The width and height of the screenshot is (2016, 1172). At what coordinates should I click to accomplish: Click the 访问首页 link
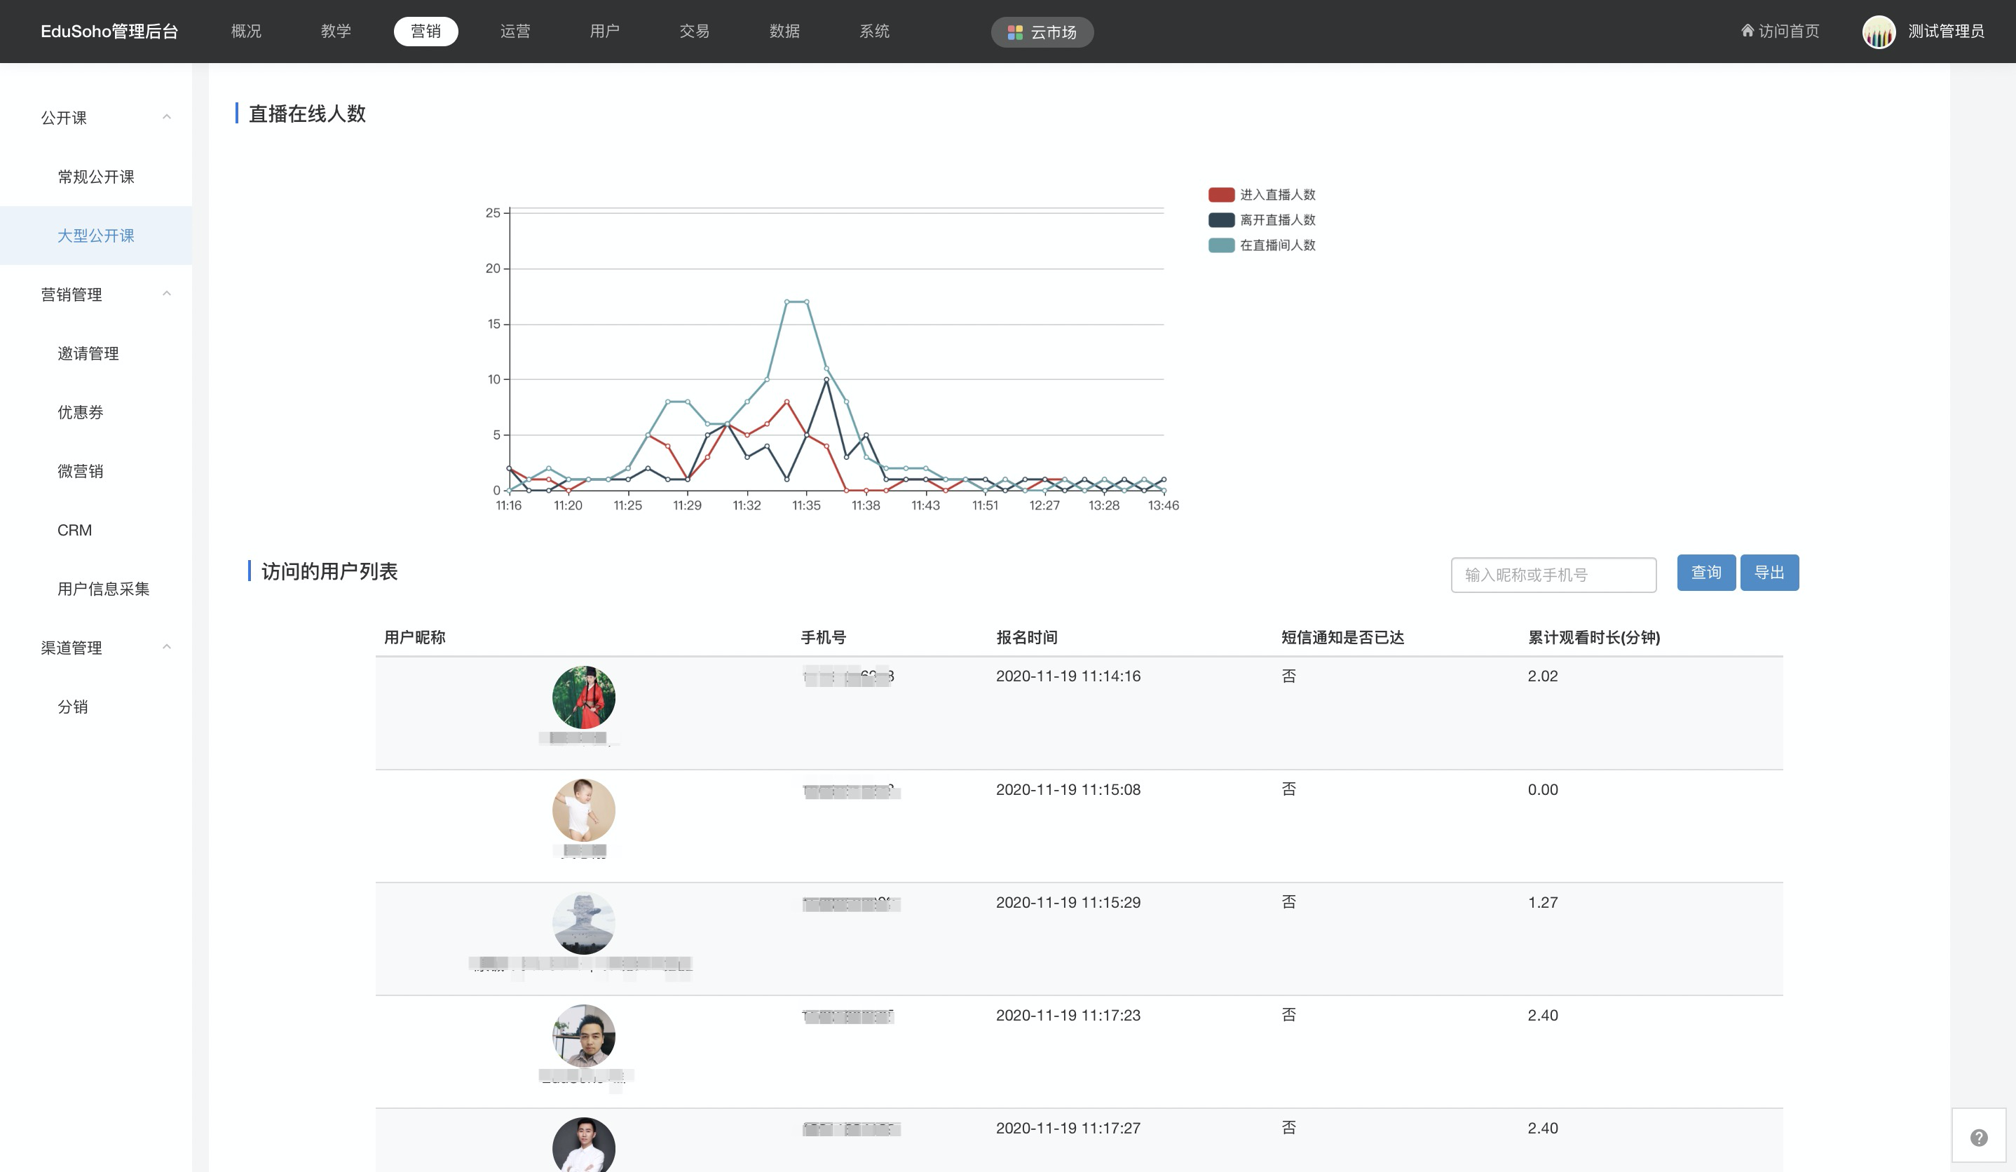1788,32
